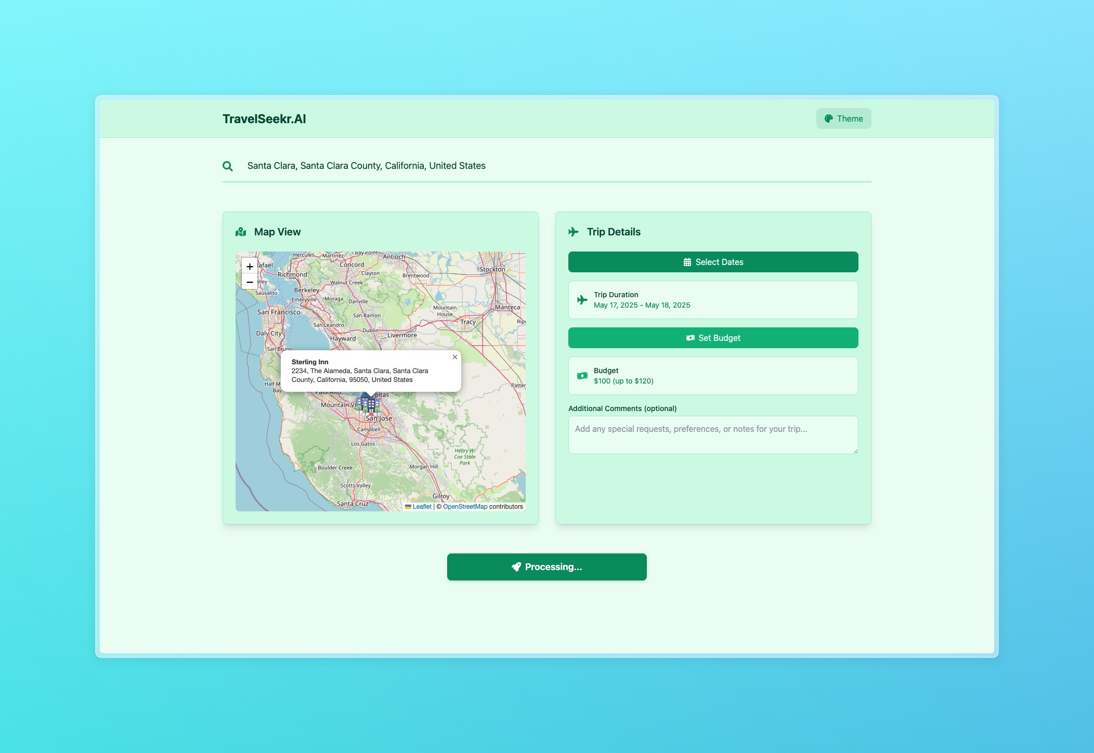Viewport: 1094px width, 753px height.
Task: Open the Select Dates picker
Action: [713, 262]
